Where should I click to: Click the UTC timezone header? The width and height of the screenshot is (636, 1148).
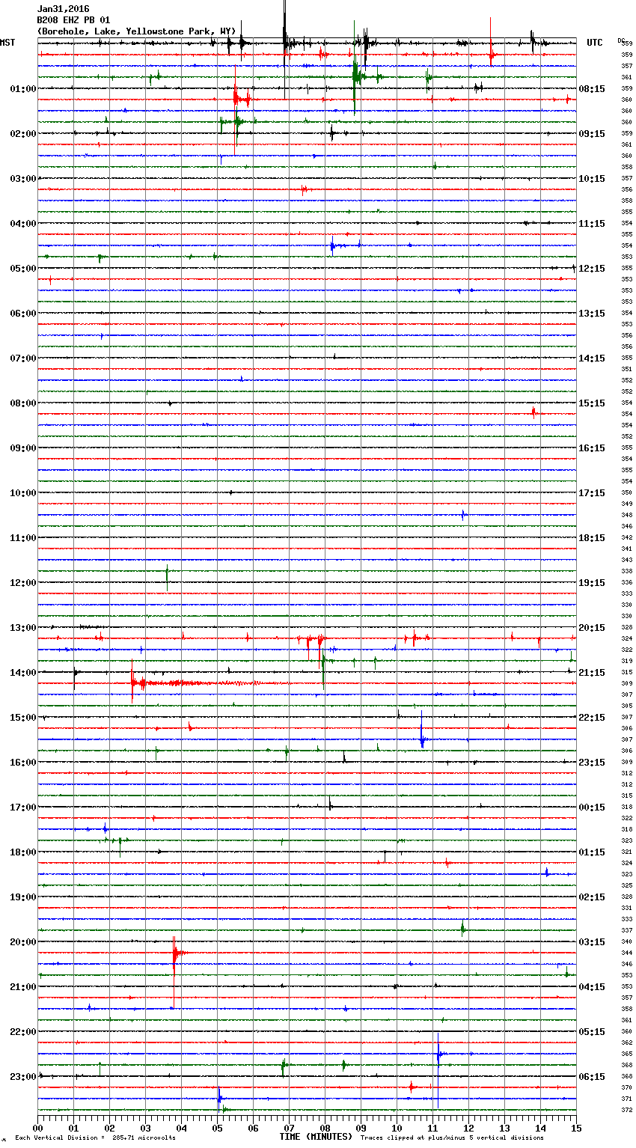(595, 43)
